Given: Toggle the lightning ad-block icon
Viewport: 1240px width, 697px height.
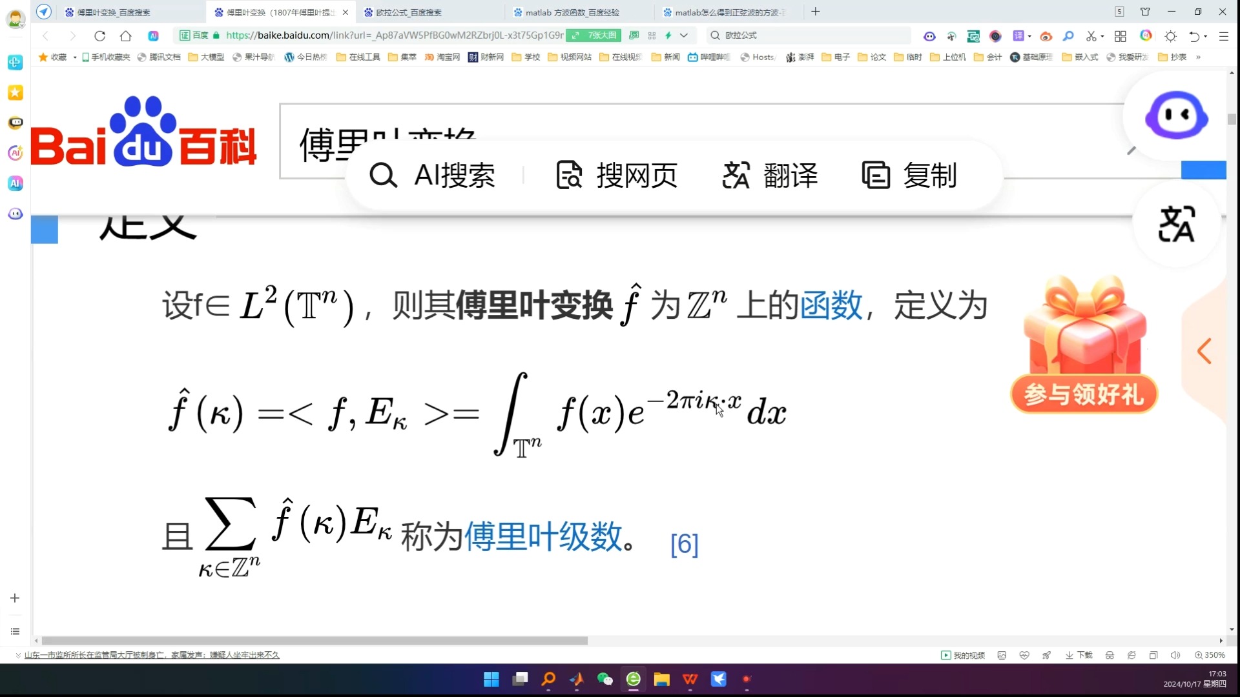Looking at the screenshot, I should point(669,35).
